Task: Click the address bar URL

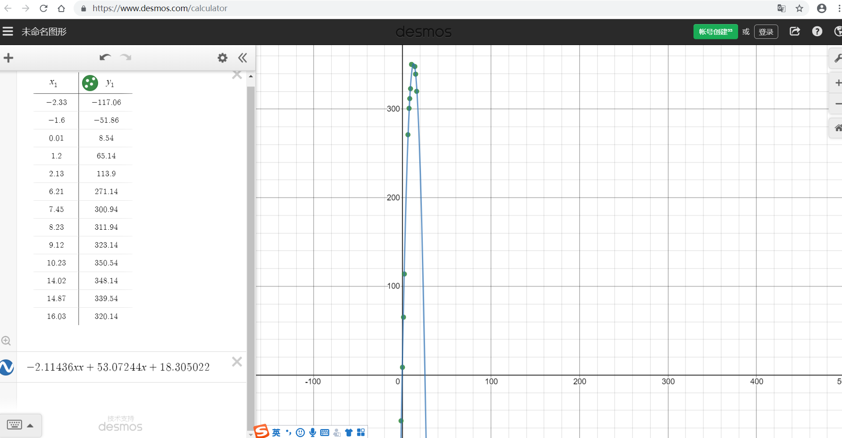Action: click(160, 8)
